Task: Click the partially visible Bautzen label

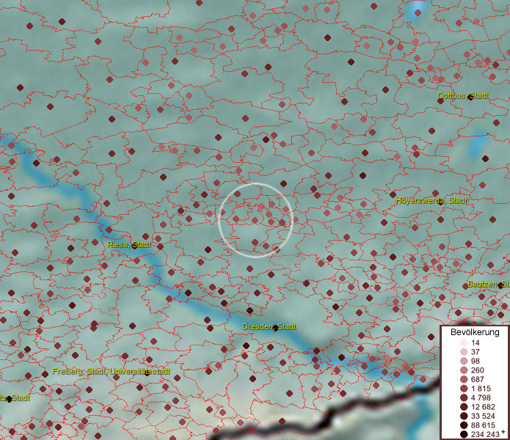Action: point(489,285)
